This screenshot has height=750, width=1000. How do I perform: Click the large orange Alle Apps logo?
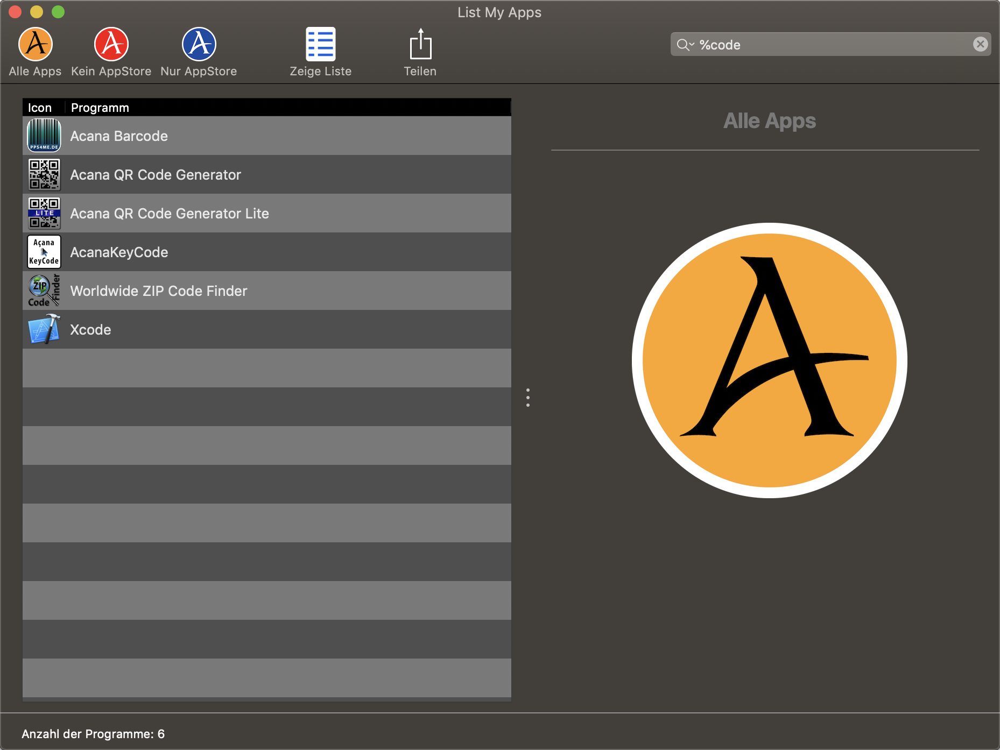tap(770, 360)
